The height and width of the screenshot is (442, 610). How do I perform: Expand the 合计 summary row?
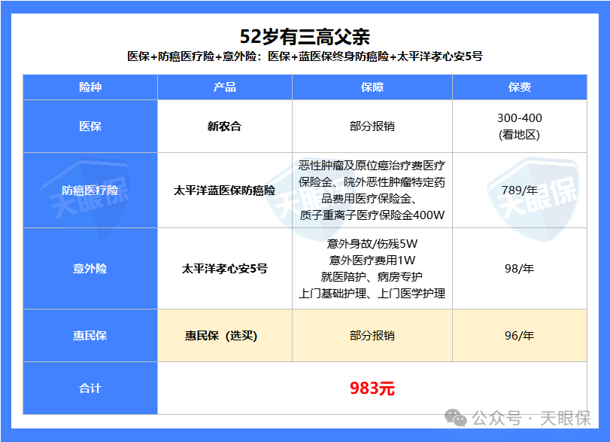pos(90,389)
